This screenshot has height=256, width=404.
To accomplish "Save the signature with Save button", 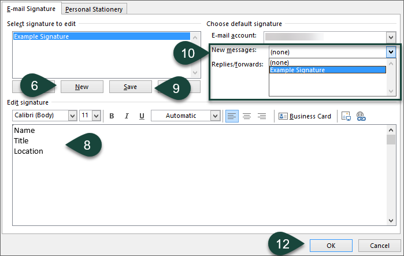I will click(x=130, y=87).
